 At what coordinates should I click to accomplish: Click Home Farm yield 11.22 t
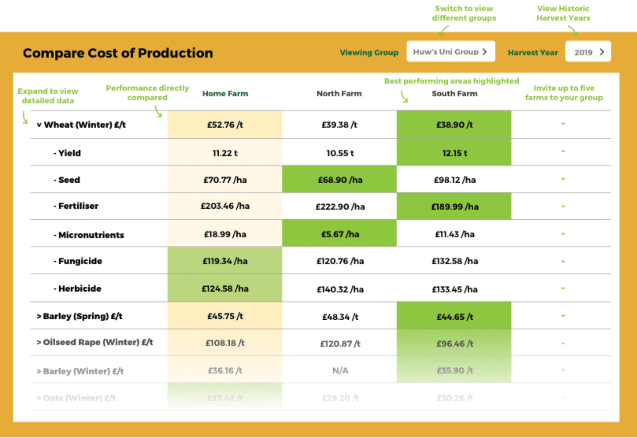[225, 153]
